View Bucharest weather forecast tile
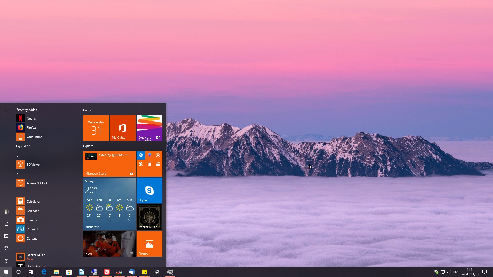Screen dimensions: 493x277 109,203
